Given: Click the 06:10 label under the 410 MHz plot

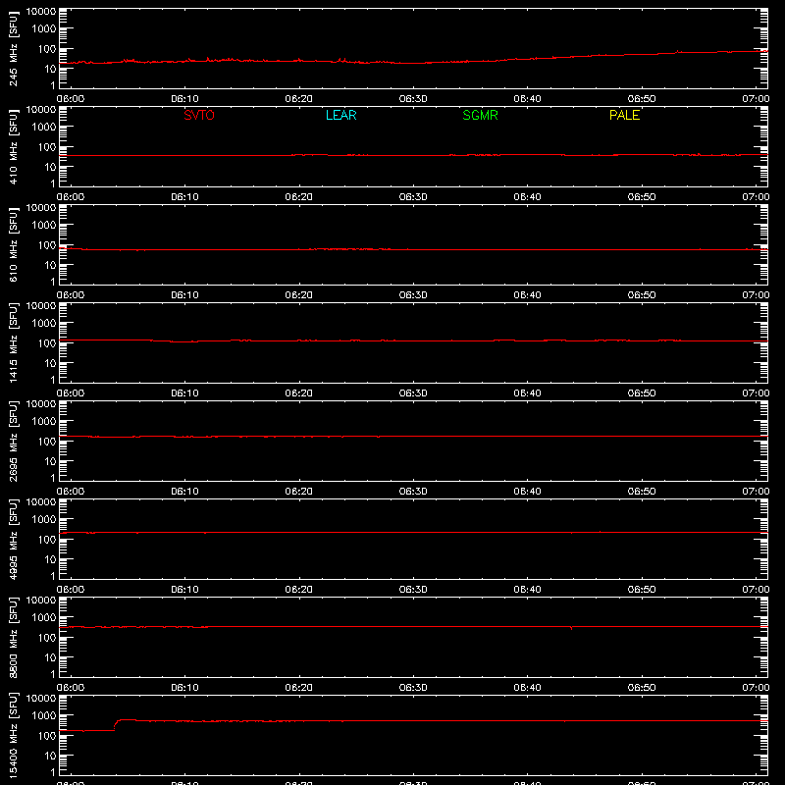Looking at the screenshot, I should point(184,197).
